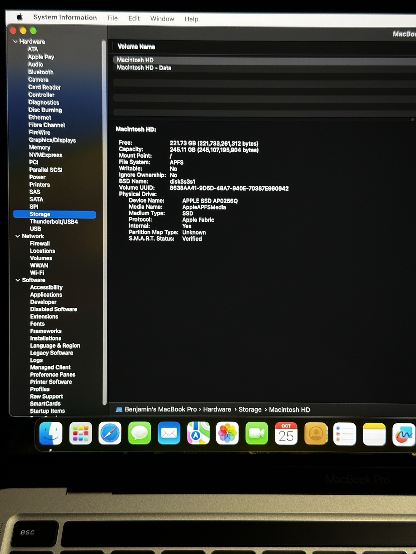Select Ethernet in the sidebar
Screen dimensions: 416x554
point(40,117)
